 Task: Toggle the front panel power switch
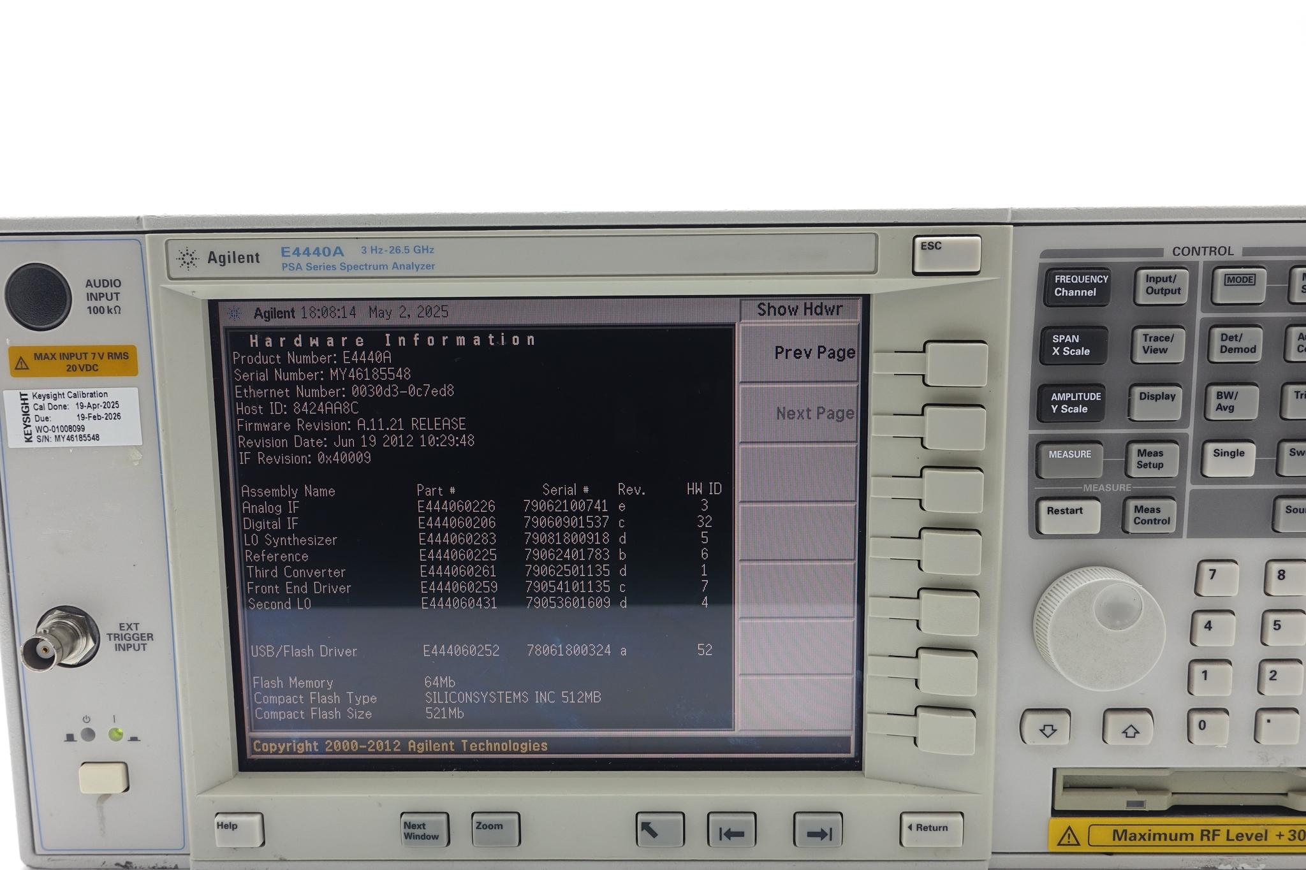click(x=103, y=778)
